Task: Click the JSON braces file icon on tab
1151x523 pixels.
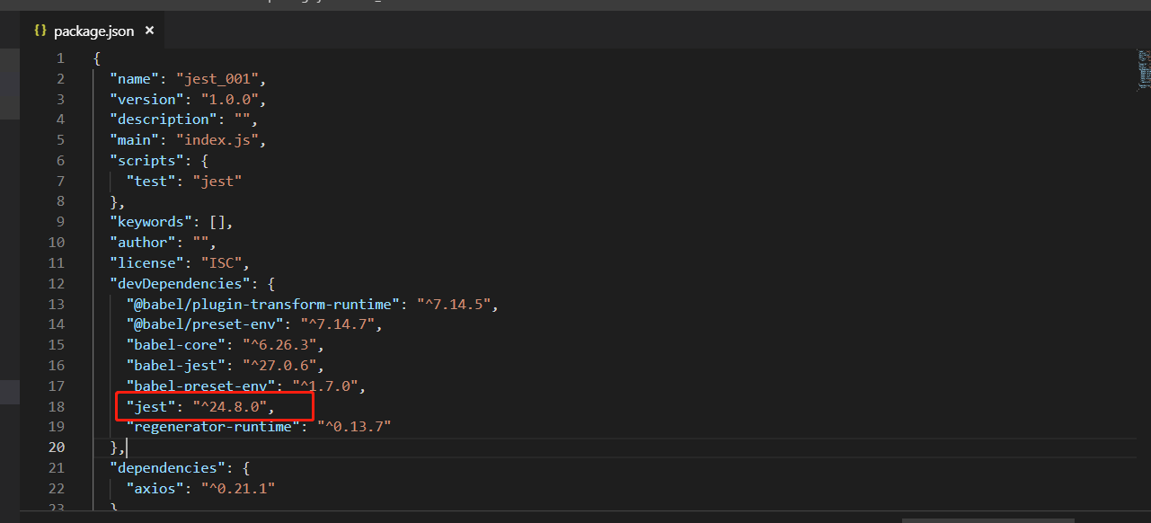Action: tap(40, 31)
